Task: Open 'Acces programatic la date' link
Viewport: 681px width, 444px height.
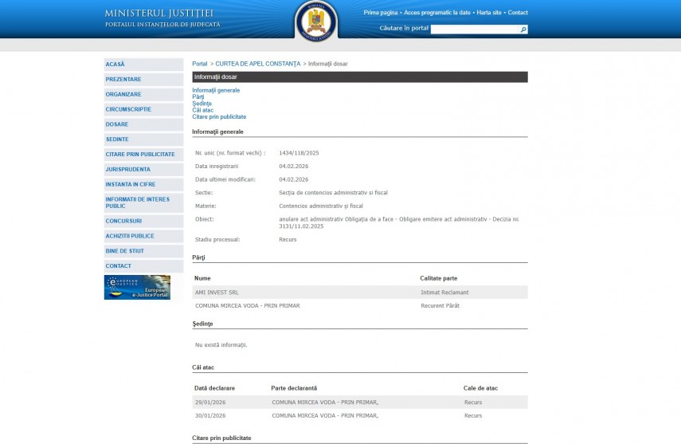Action: click(436, 13)
